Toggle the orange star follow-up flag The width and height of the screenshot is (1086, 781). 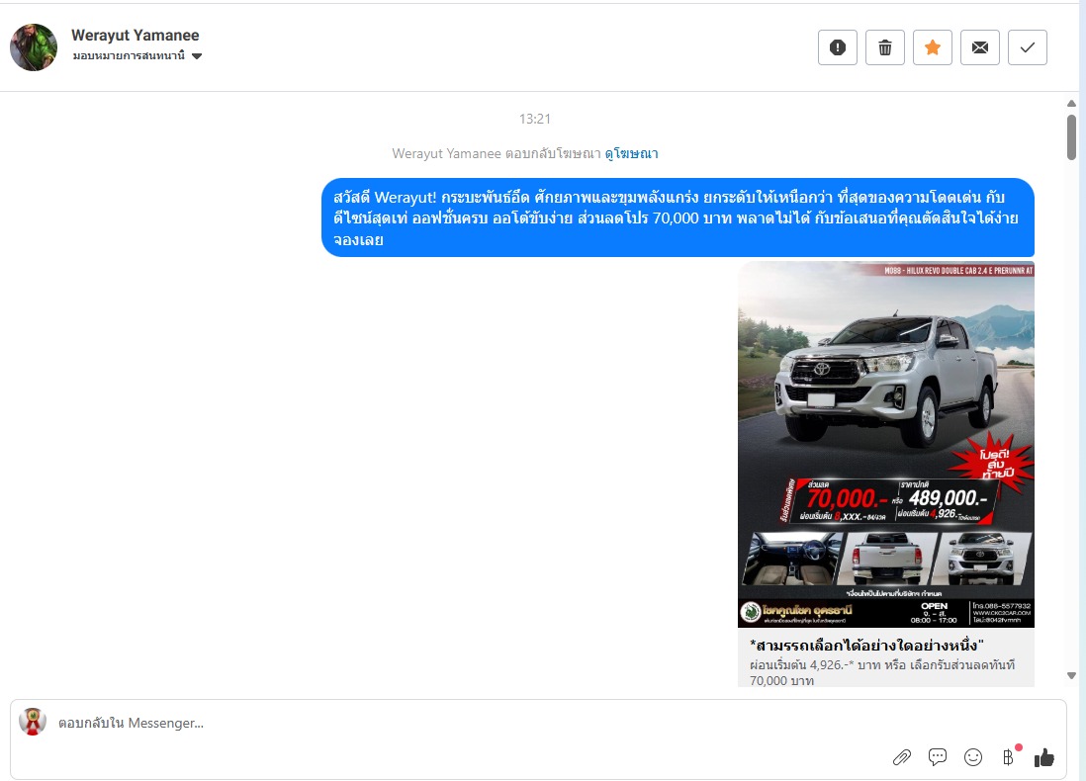tap(933, 47)
